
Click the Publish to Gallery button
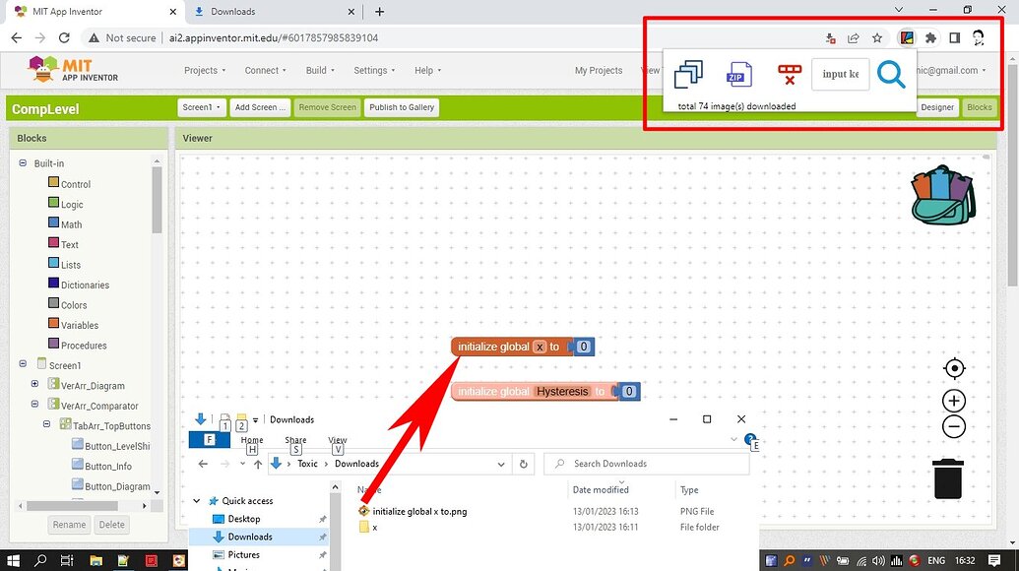pyautogui.click(x=401, y=107)
